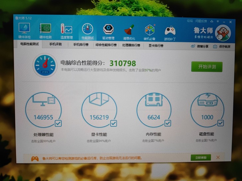The image size is (242, 181).
Task: Click the Weibo share icon
Action: (193, 46)
